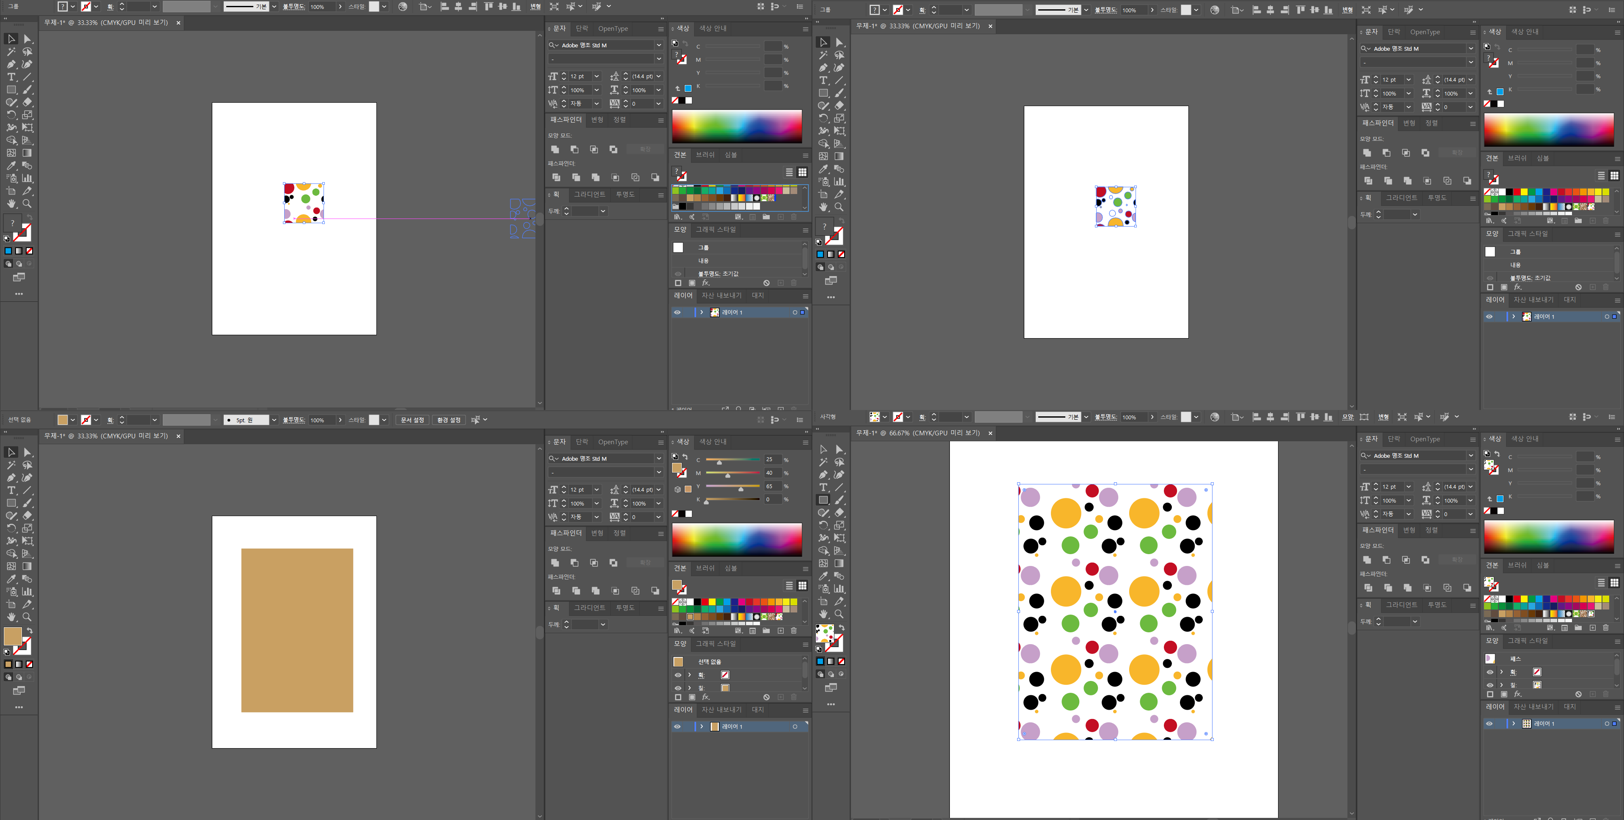Select Rectangle tool in the 66.67% zoom window
This screenshot has height=820, width=1624.
coord(823,500)
